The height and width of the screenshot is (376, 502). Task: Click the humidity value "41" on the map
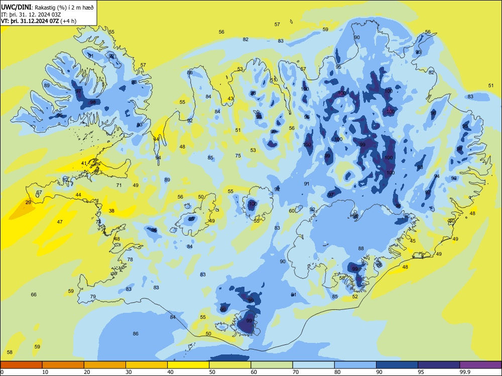[84, 163]
